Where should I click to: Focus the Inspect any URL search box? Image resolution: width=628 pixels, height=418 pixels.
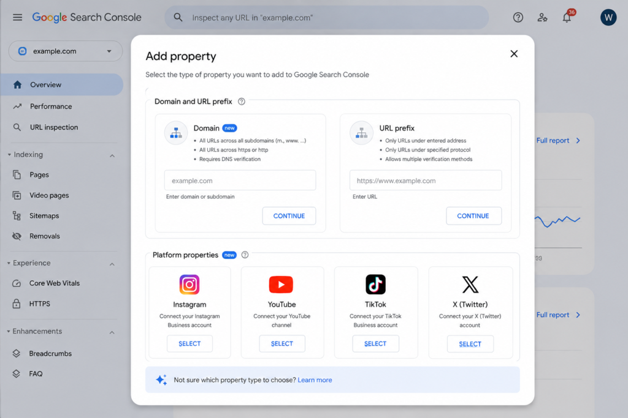tap(326, 18)
